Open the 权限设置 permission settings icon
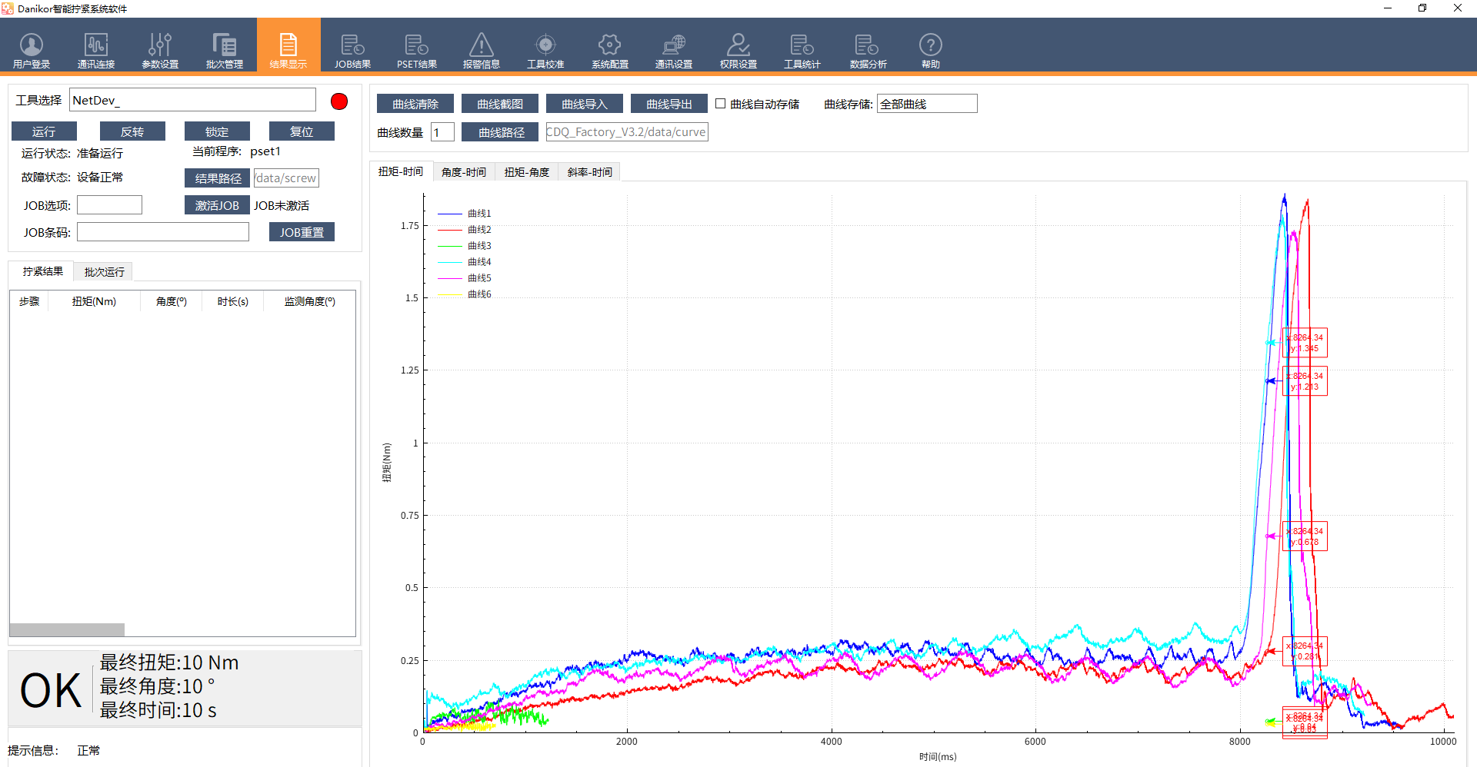The height and width of the screenshot is (767, 1477). tap(738, 51)
